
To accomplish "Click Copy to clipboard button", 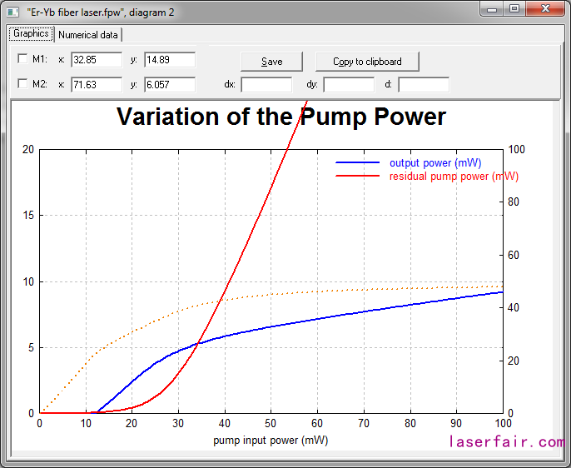I will click(x=367, y=62).
